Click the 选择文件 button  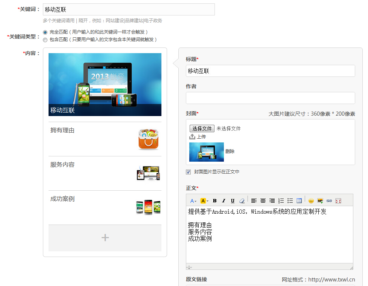(x=202, y=128)
